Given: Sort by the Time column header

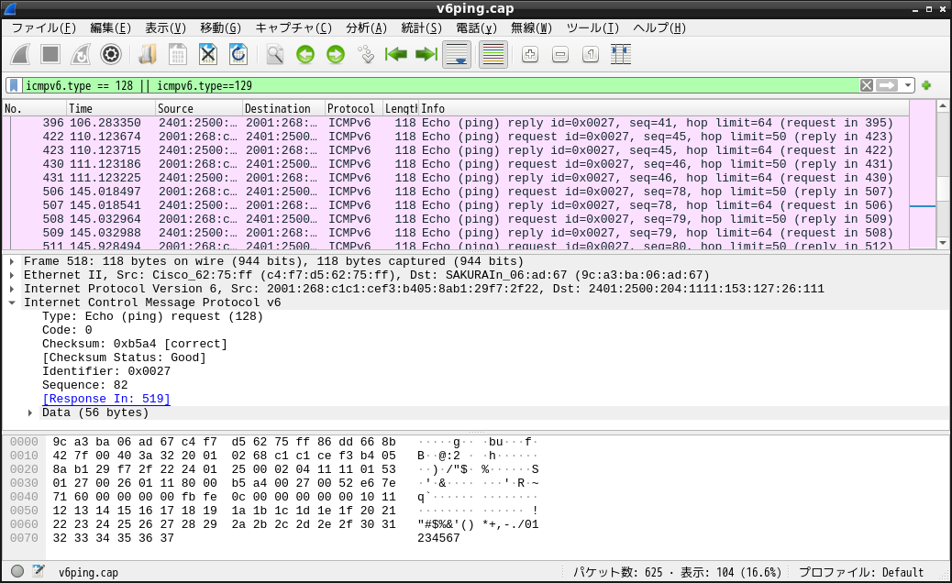Looking at the screenshot, I should pyautogui.click(x=110, y=108).
